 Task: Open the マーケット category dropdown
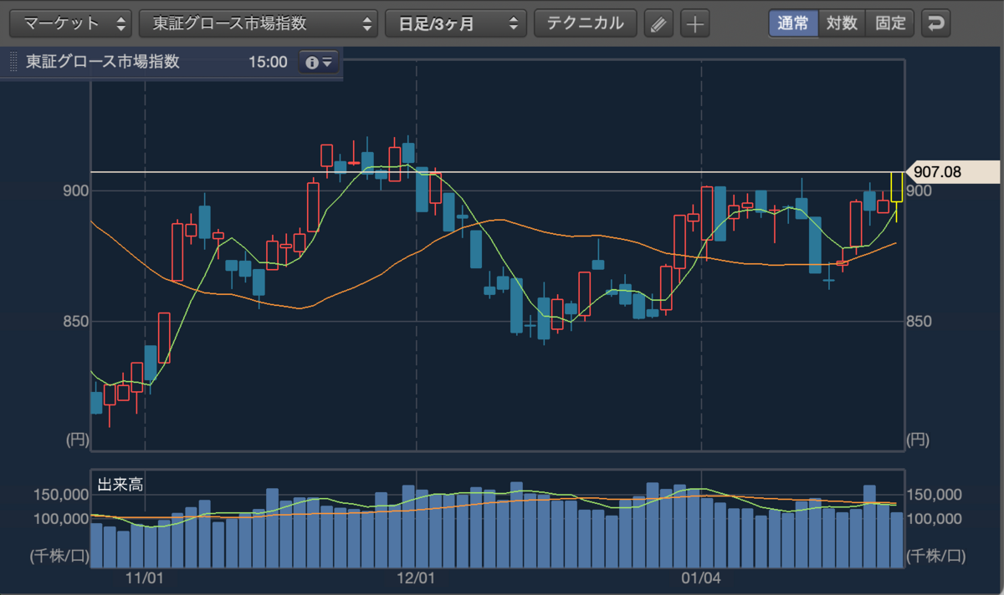[71, 23]
